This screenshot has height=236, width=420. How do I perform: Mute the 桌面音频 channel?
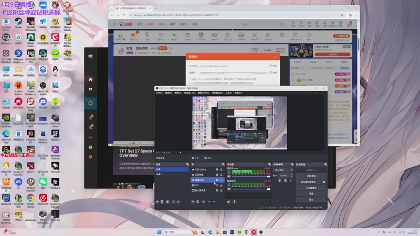pos(229,189)
